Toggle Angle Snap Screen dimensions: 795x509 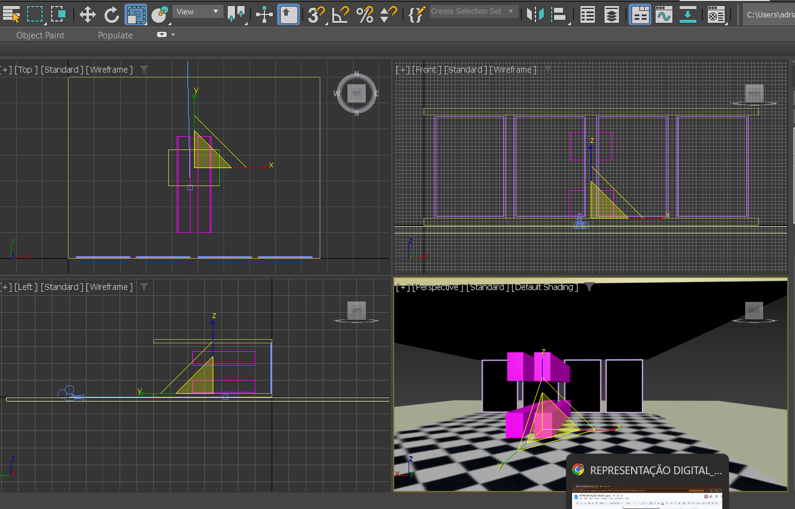[x=341, y=14]
